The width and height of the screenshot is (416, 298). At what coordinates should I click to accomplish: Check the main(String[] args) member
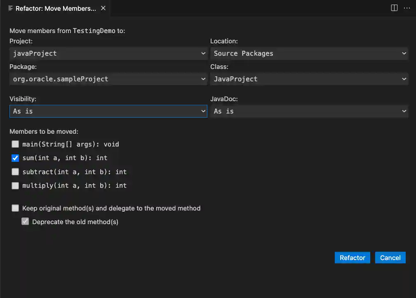tap(15, 144)
